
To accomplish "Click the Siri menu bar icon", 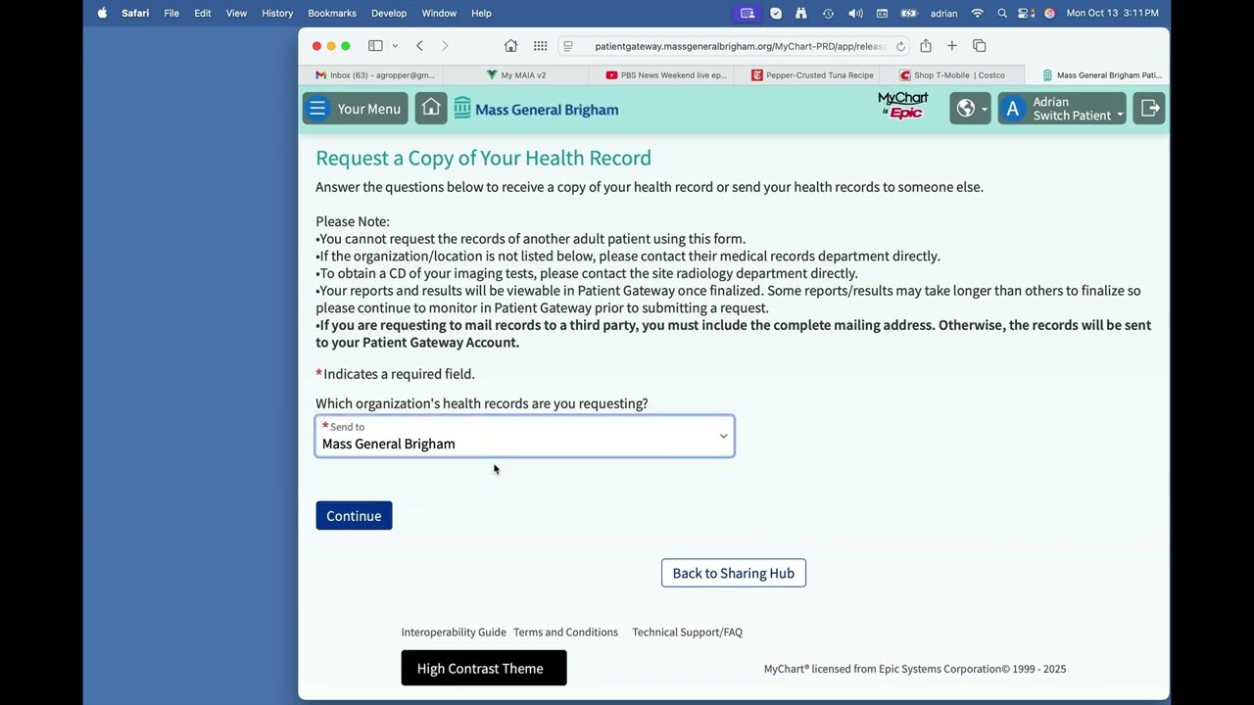I will tap(1049, 13).
